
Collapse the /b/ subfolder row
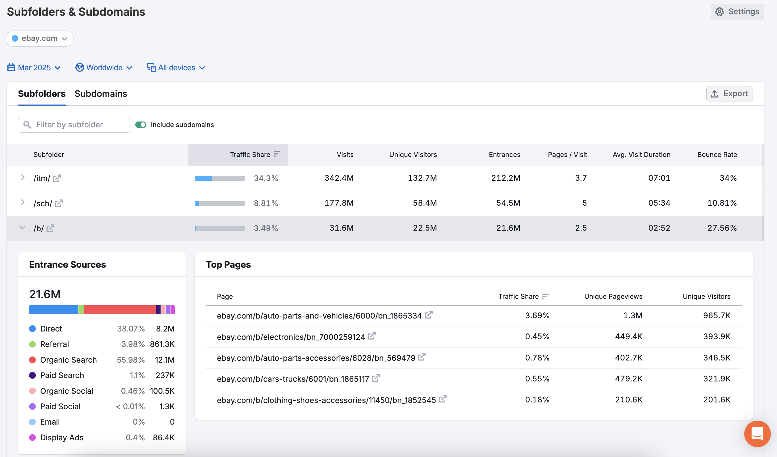[22, 228]
